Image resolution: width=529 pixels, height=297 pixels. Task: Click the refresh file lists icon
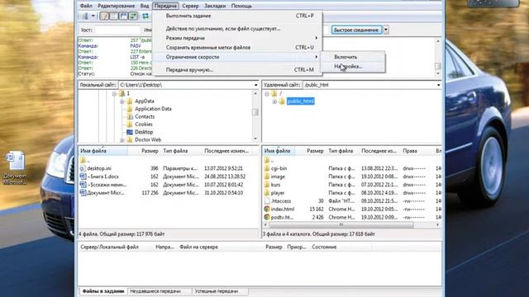[x=145, y=16]
